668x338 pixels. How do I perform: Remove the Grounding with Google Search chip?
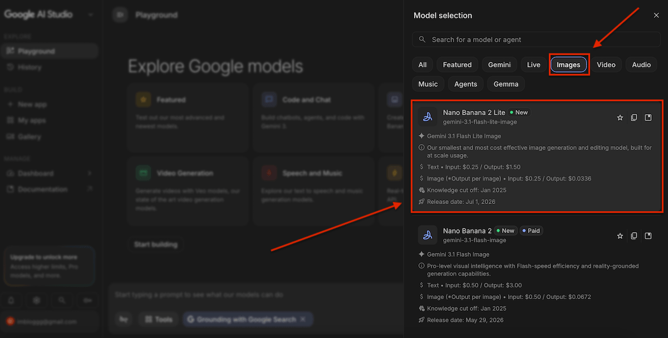click(303, 319)
